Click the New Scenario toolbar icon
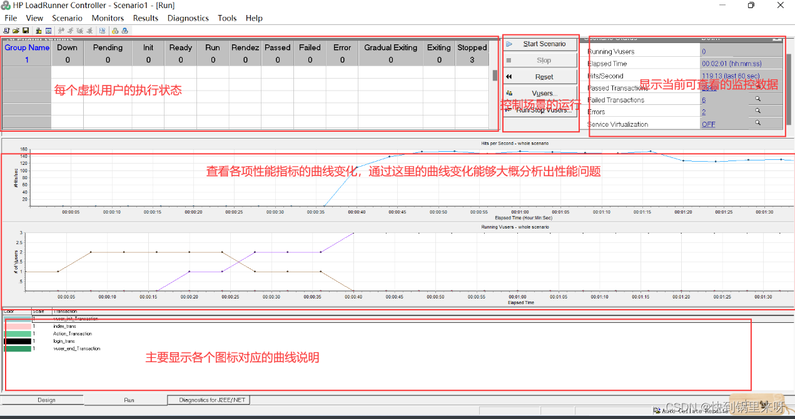Viewport: 795px width, 419px height. (6, 31)
